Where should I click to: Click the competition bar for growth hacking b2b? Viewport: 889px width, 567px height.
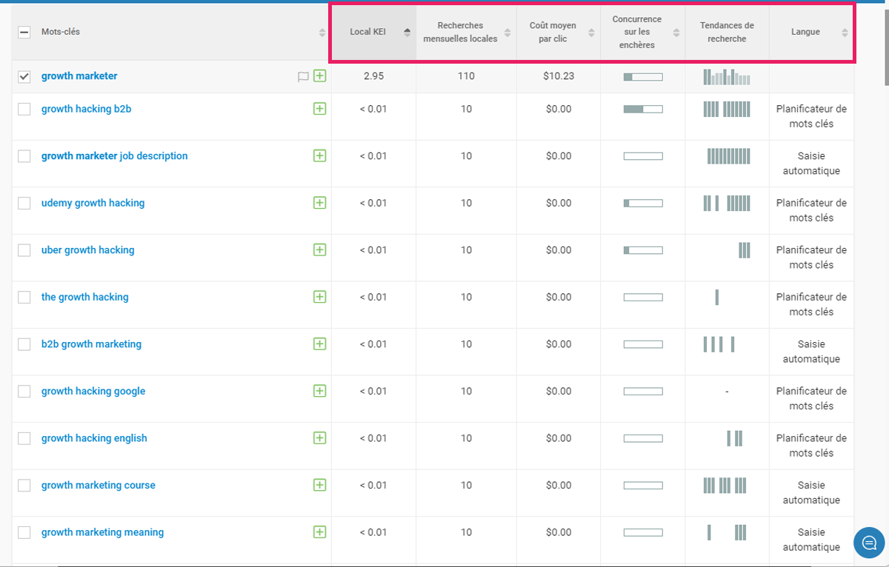coord(642,110)
